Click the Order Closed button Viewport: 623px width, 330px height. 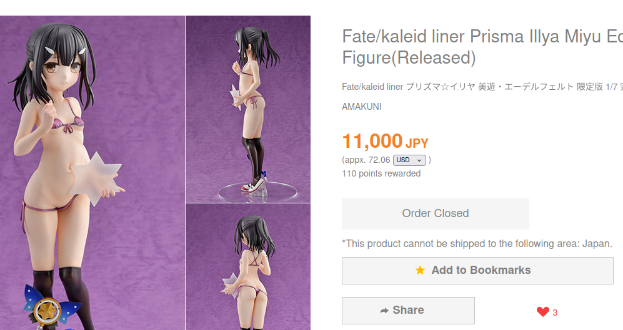pyautogui.click(x=436, y=213)
